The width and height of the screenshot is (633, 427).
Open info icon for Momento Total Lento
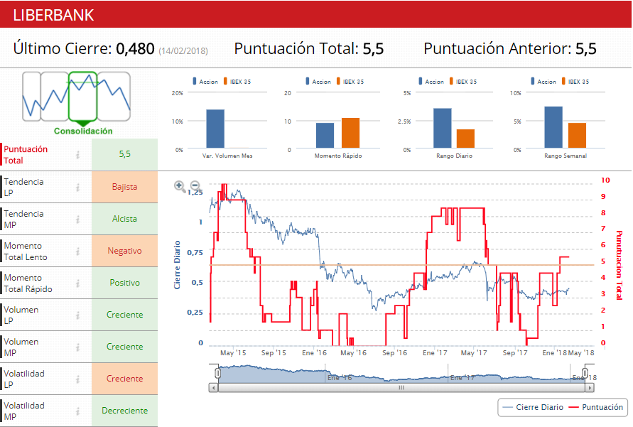tap(78, 252)
